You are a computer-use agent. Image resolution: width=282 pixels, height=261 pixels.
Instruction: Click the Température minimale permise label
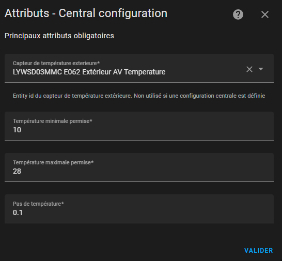click(52, 121)
